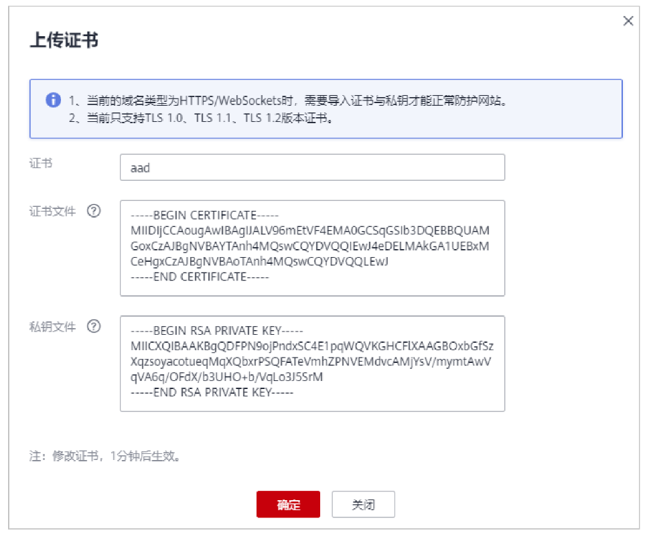Click the certificate line starting with CeHgxCzAJBgNVBAoT
Viewport: 649px width, 537px height.
coord(259,261)
